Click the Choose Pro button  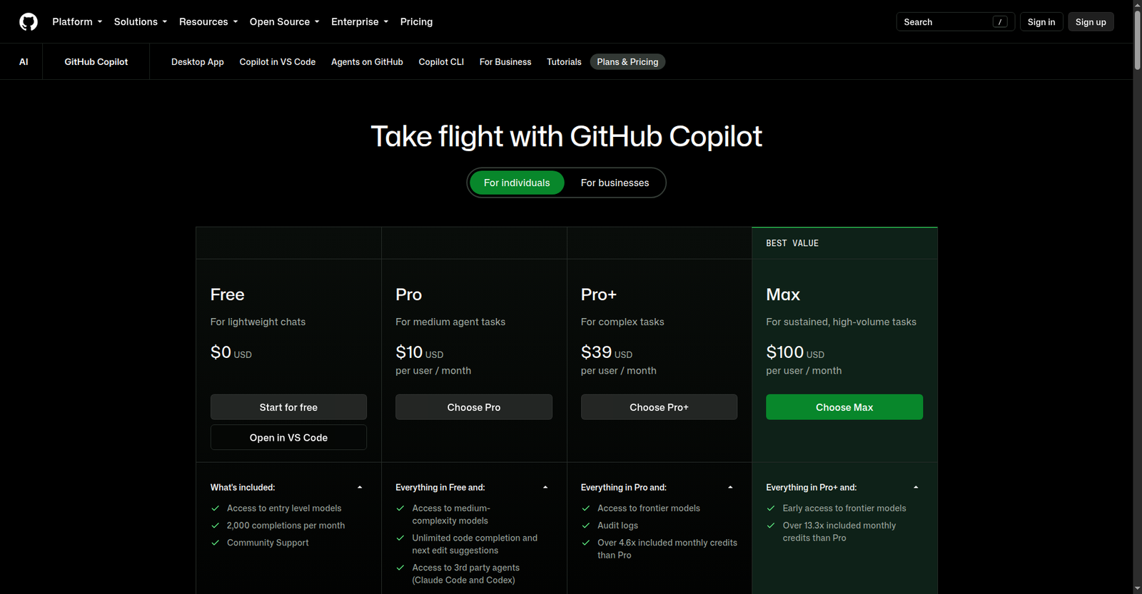[x=474, y=407]
